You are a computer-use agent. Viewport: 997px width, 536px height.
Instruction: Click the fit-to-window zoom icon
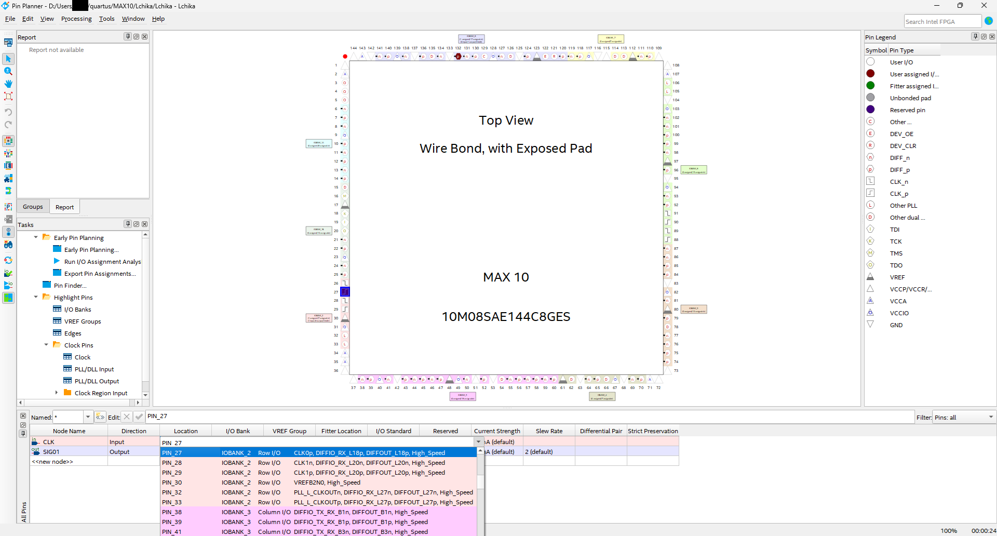click(8, 96)
